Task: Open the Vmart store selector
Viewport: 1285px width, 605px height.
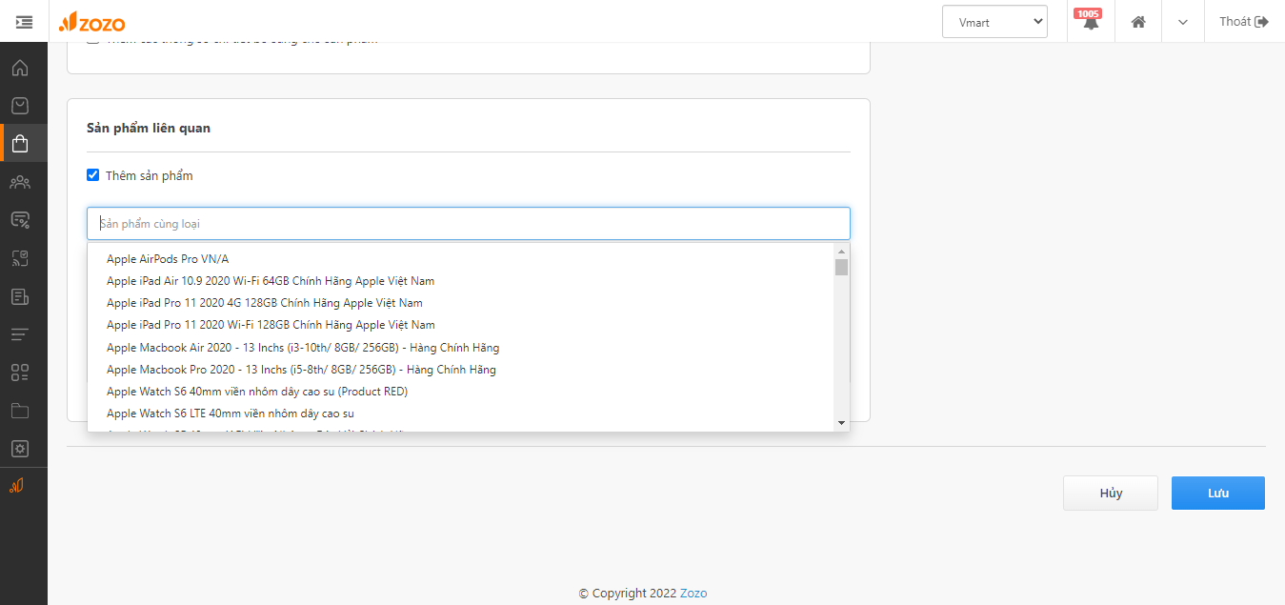Action: 994,22
